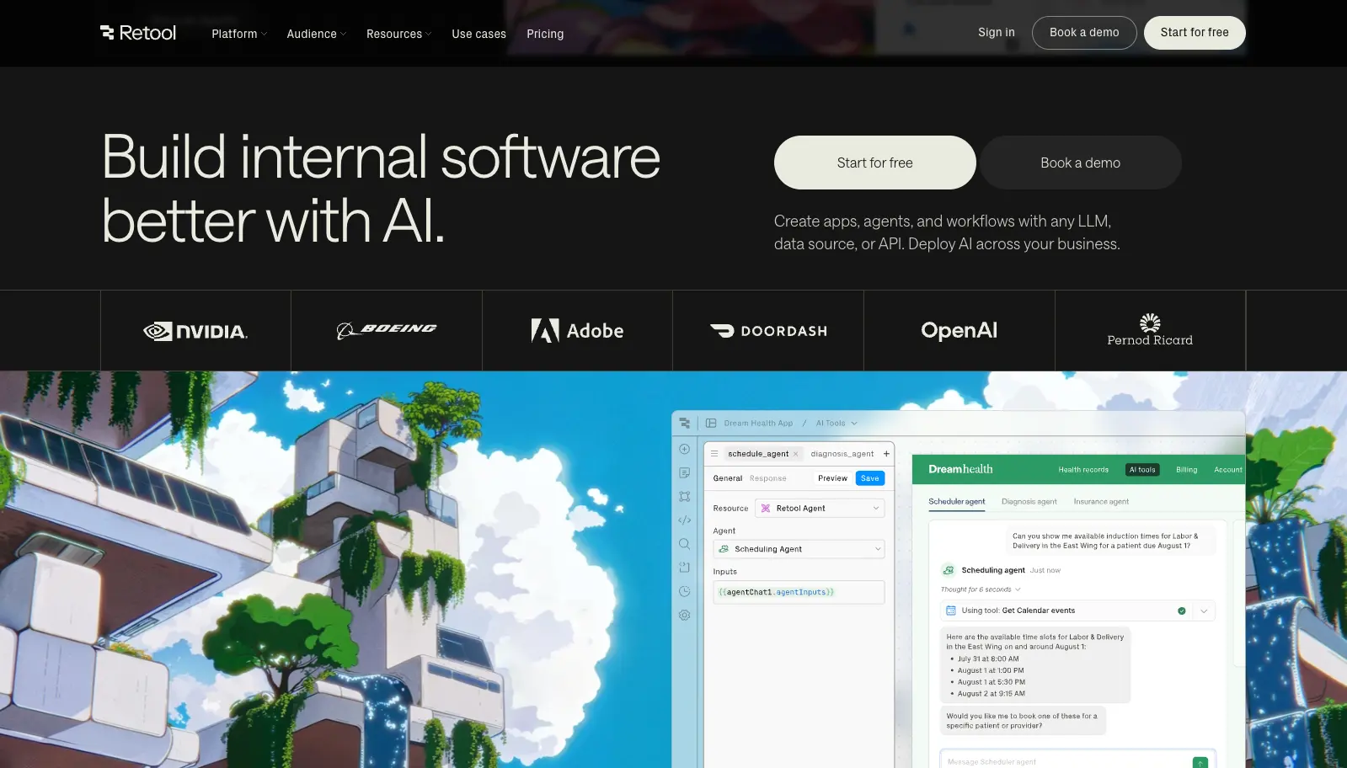Open the notes page icon in the editor sidebar

click(x=684, y=472)
